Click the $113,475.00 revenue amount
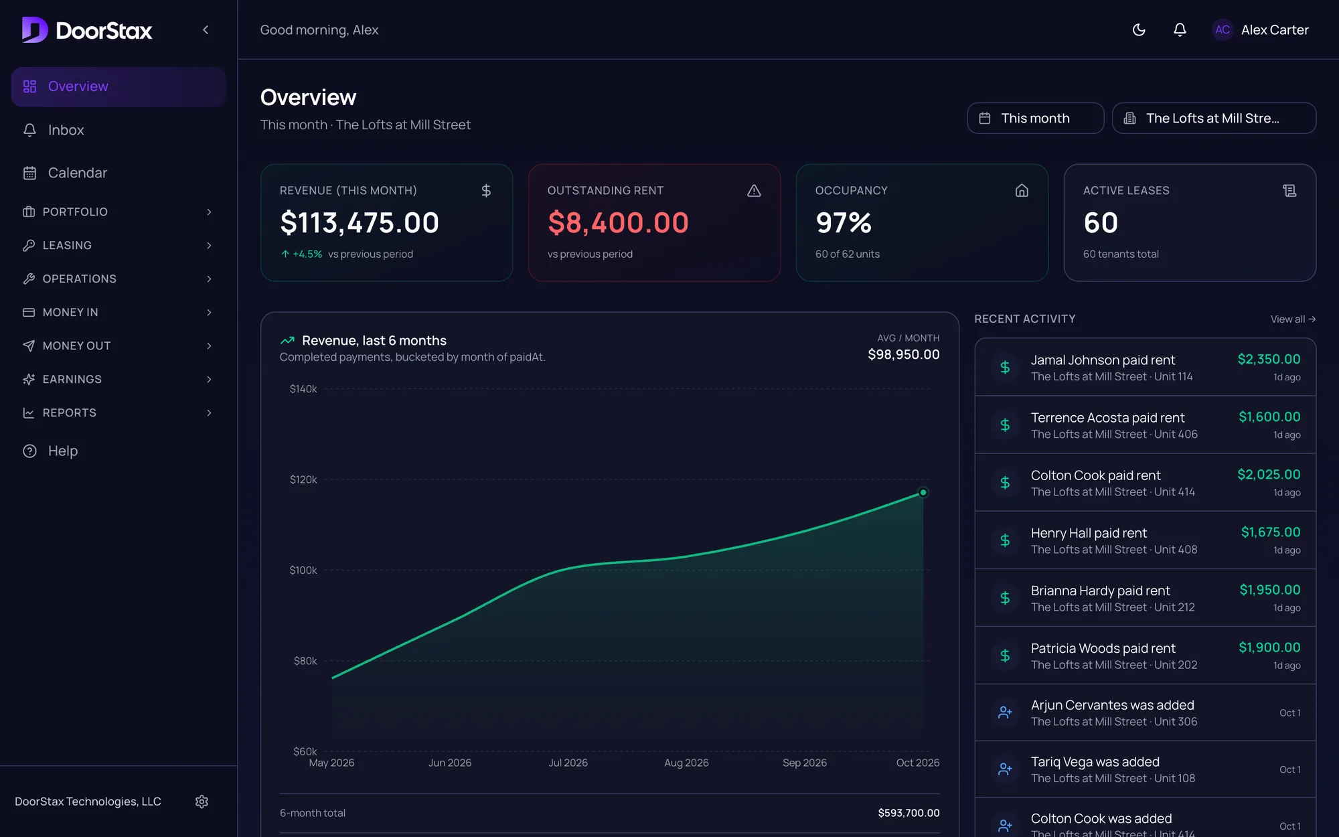This screenshot has width=1339, height=837. point(360,223)
